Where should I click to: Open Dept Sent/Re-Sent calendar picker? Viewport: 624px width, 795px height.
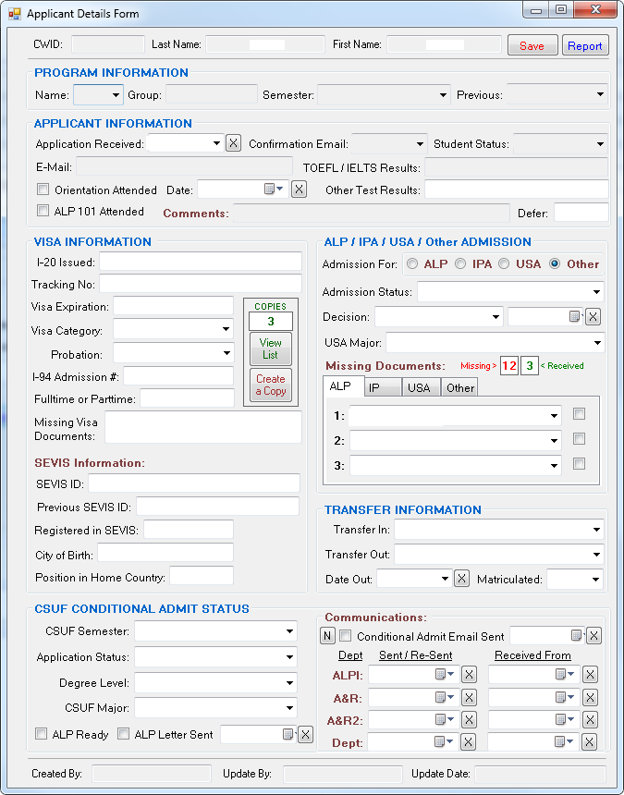[x=444, y=742]
